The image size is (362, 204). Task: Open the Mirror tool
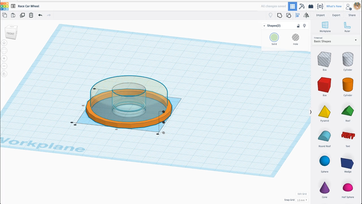click(306, 15)
